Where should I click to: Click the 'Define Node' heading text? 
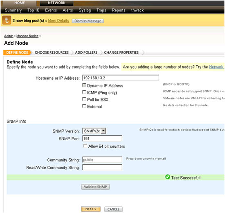(x=20, y=62)
